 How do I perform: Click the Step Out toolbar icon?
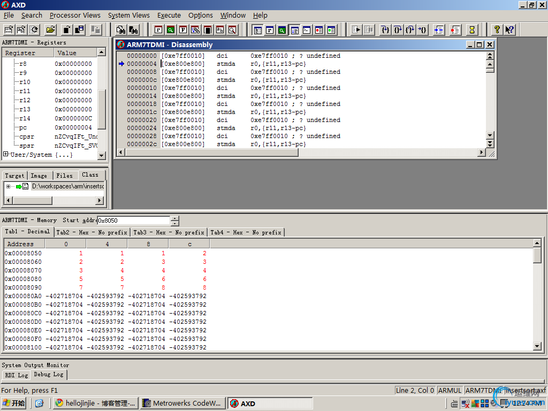coord(410,30)
